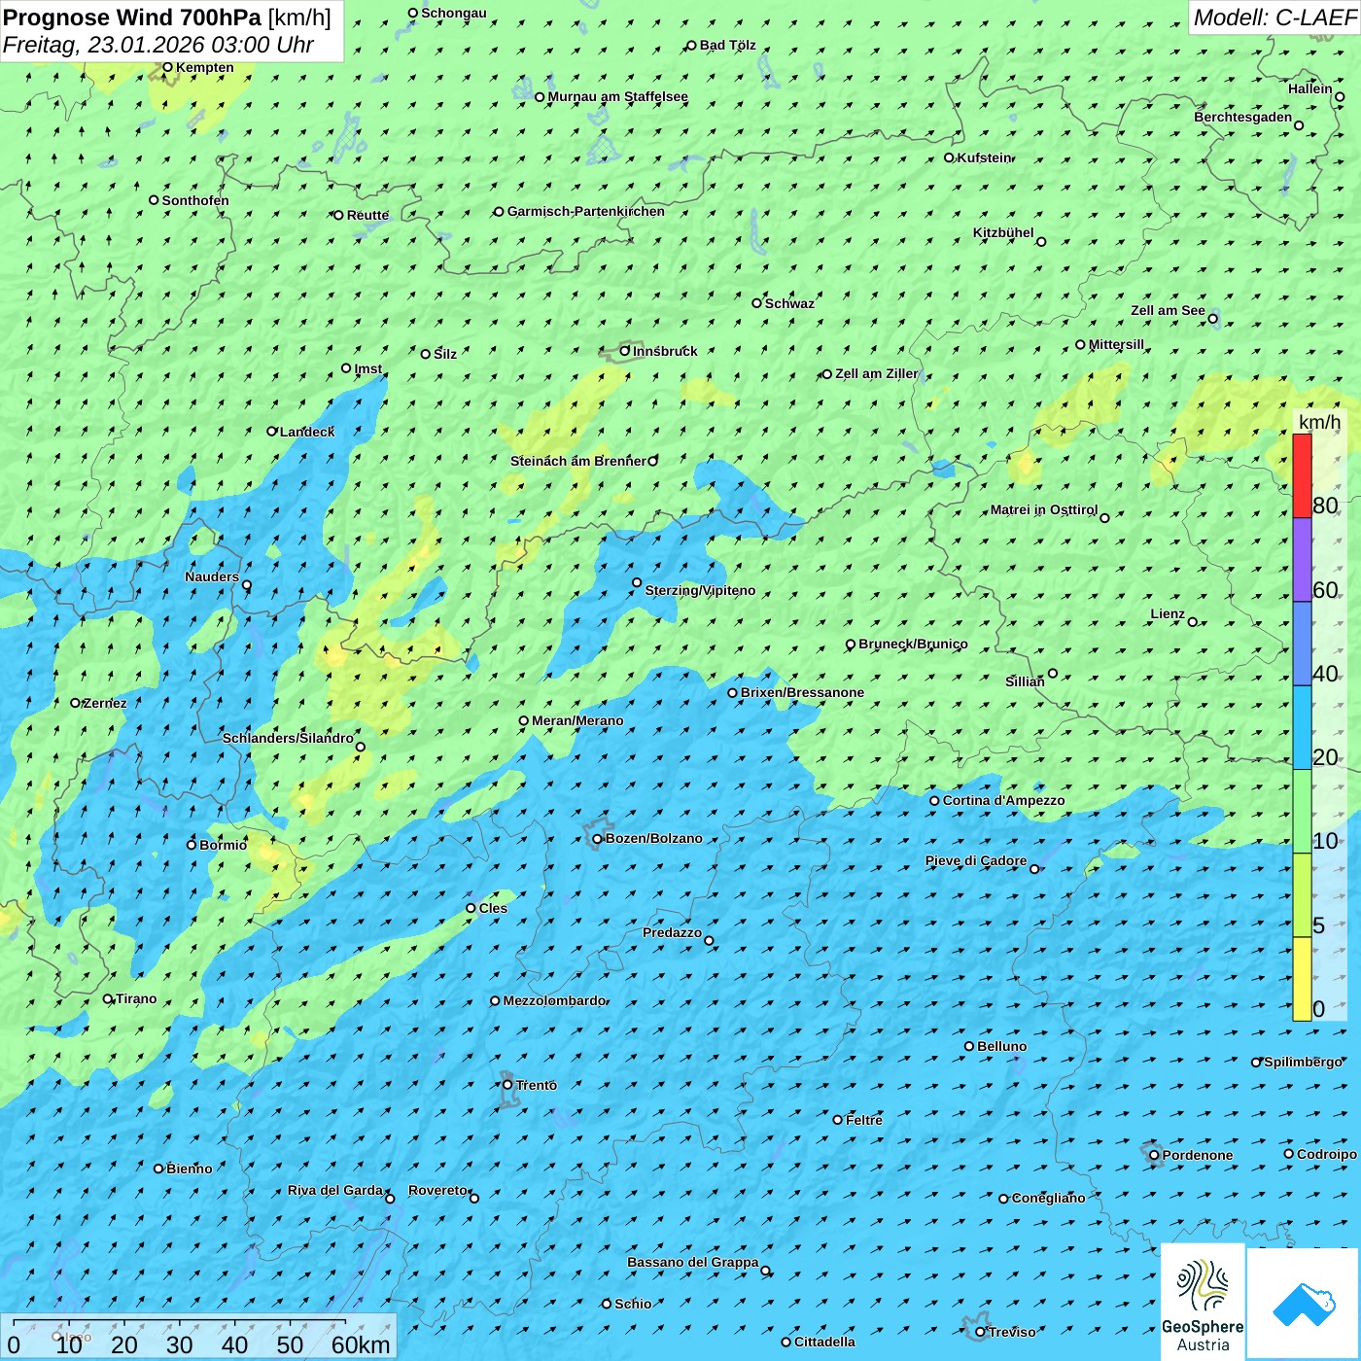The image size is (1361, 1361).
Task: Click the Zell am See label
Action: tap(1168, 310)
